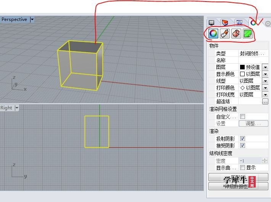The height and width of the screenshot is (202, 271).
Task: Expand the 线型 linetype dropdown arrow
Action: (265, 81)
